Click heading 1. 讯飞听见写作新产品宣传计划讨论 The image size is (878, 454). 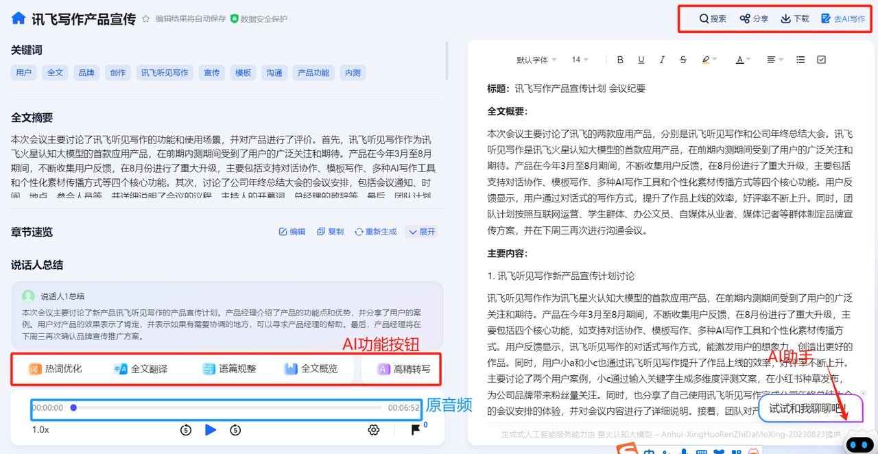560,276
